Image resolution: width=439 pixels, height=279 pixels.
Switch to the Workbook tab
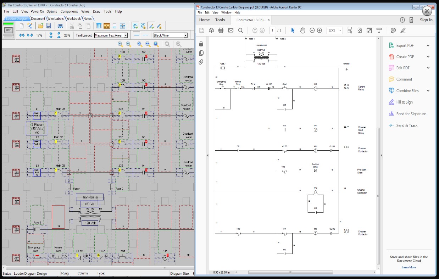point(73,18)
